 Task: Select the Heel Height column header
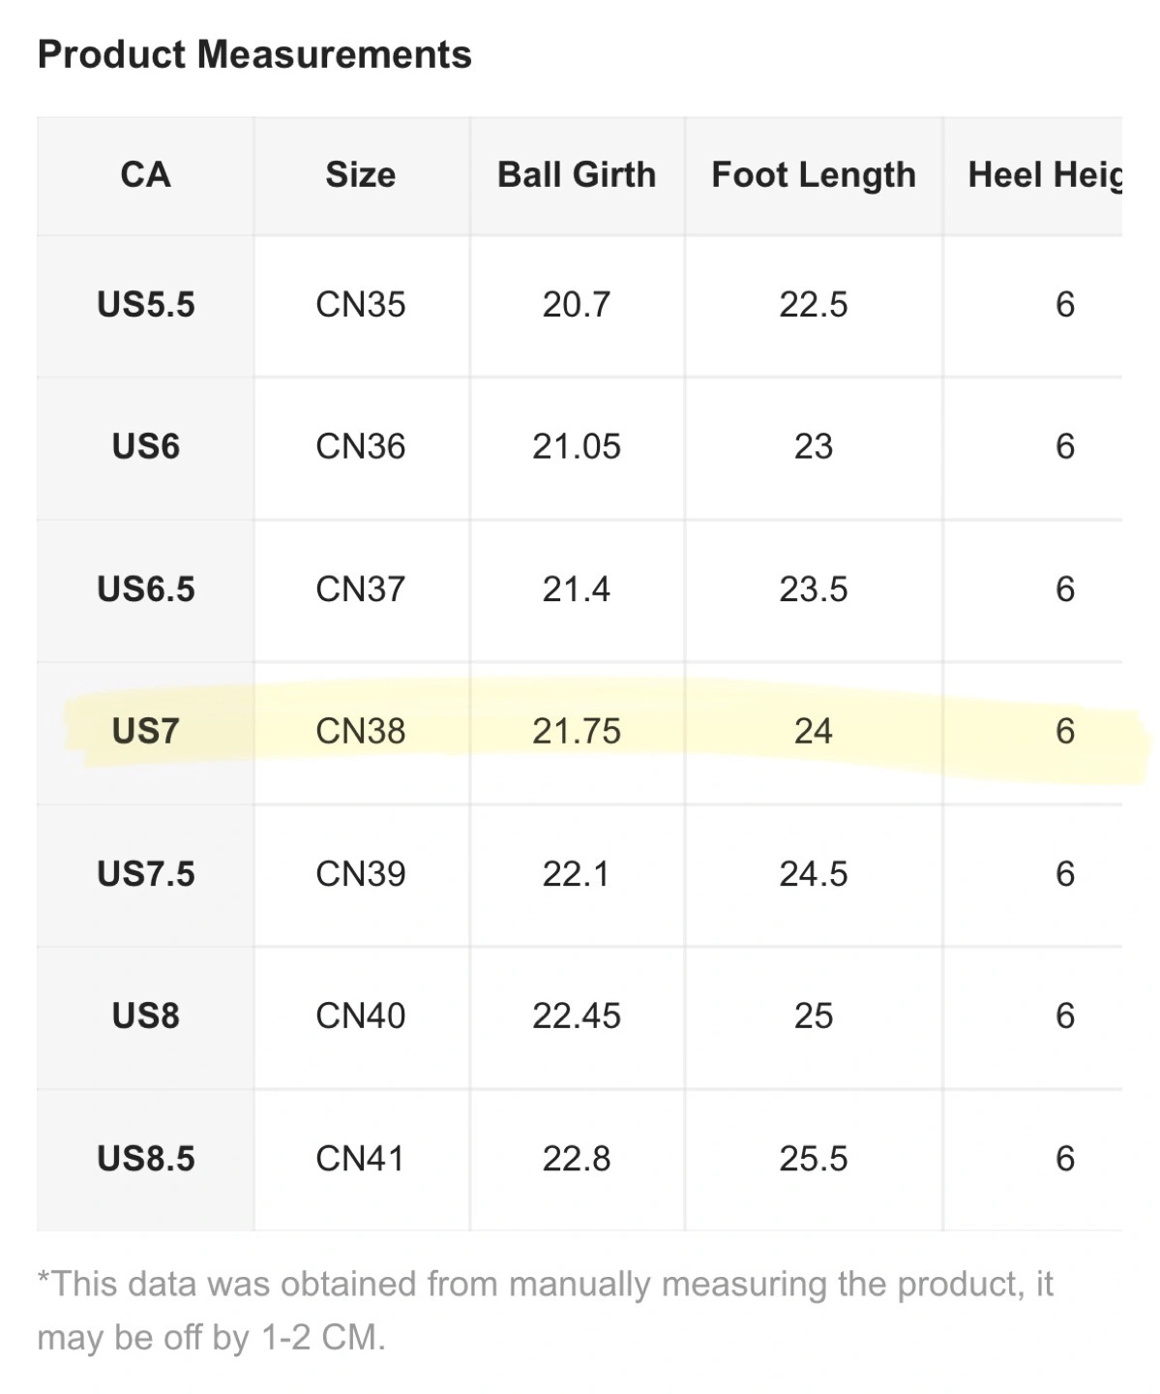(1044, 175)
